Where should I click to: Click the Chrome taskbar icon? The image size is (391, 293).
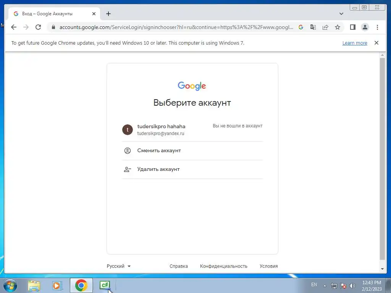pyautogui.click(x=81, y=285)
